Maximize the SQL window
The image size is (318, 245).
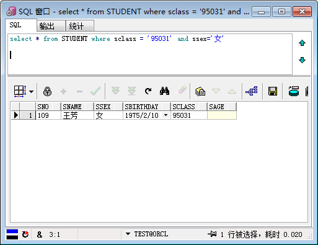[281, 11]
